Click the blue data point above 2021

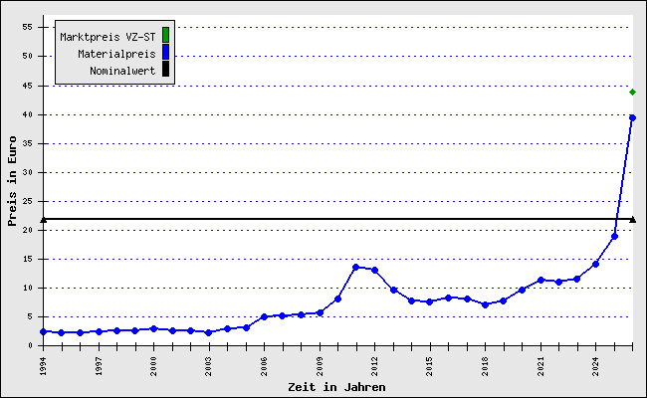click(x=540, y=280)
